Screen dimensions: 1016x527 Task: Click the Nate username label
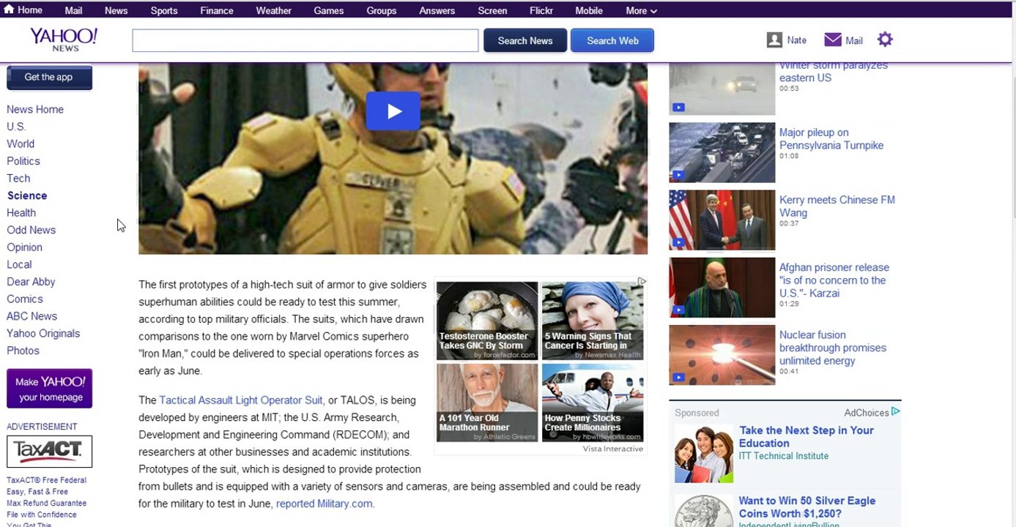797,40
